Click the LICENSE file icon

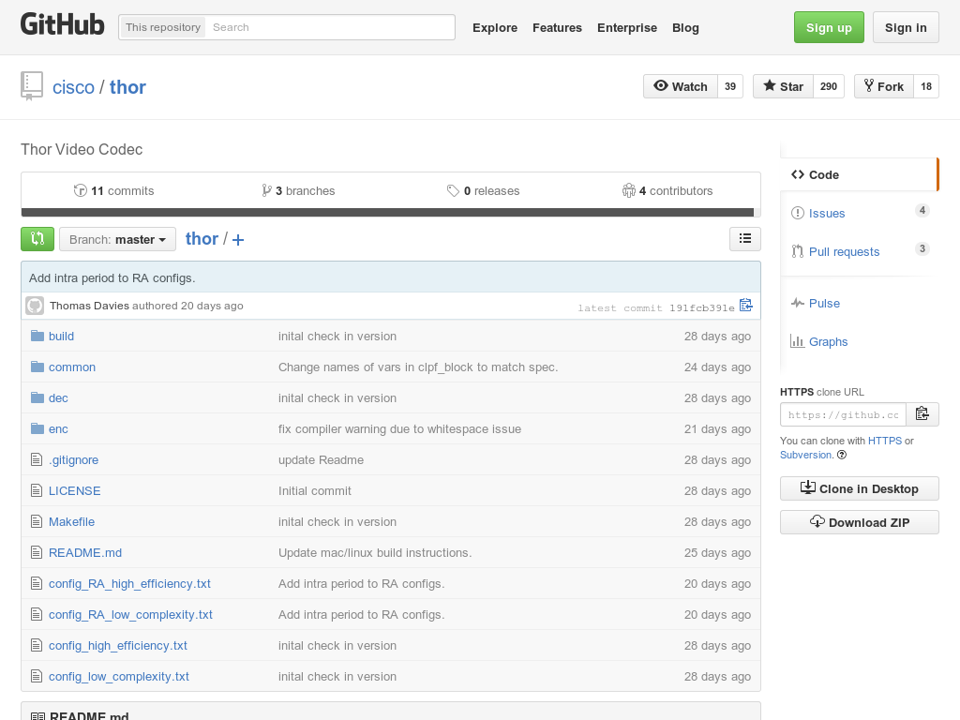[37, 490]
